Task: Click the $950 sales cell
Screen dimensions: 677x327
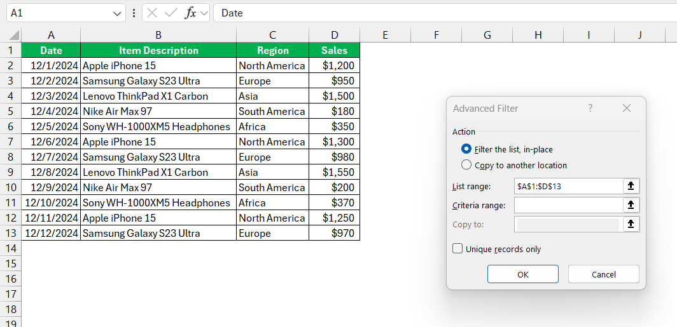Action: pyautogui.click(x=334, y=81)
